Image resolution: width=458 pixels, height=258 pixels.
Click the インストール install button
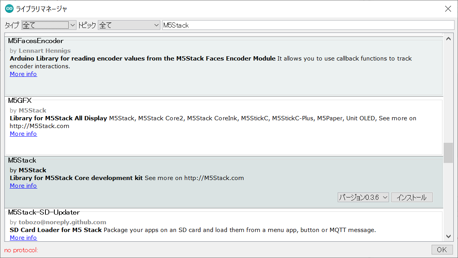(x=412, y=197)
